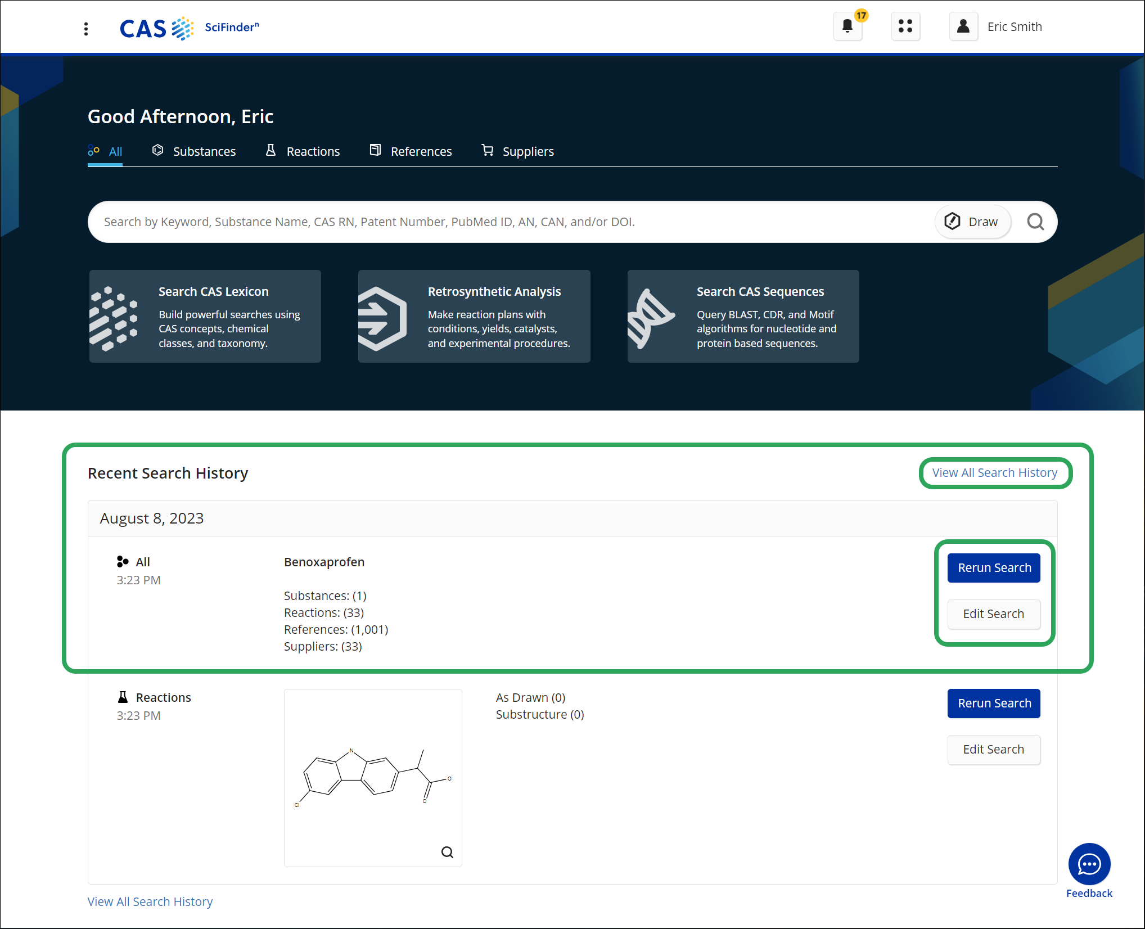Rerun the Benoxaprofen search
Viewport: 1145px width, 929px height.
click(994, 568)
